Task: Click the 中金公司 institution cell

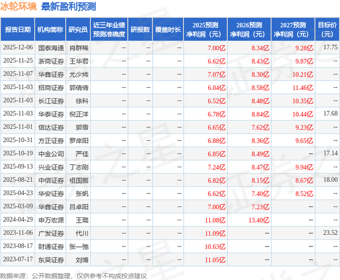Action: click(x=51, y=154)
